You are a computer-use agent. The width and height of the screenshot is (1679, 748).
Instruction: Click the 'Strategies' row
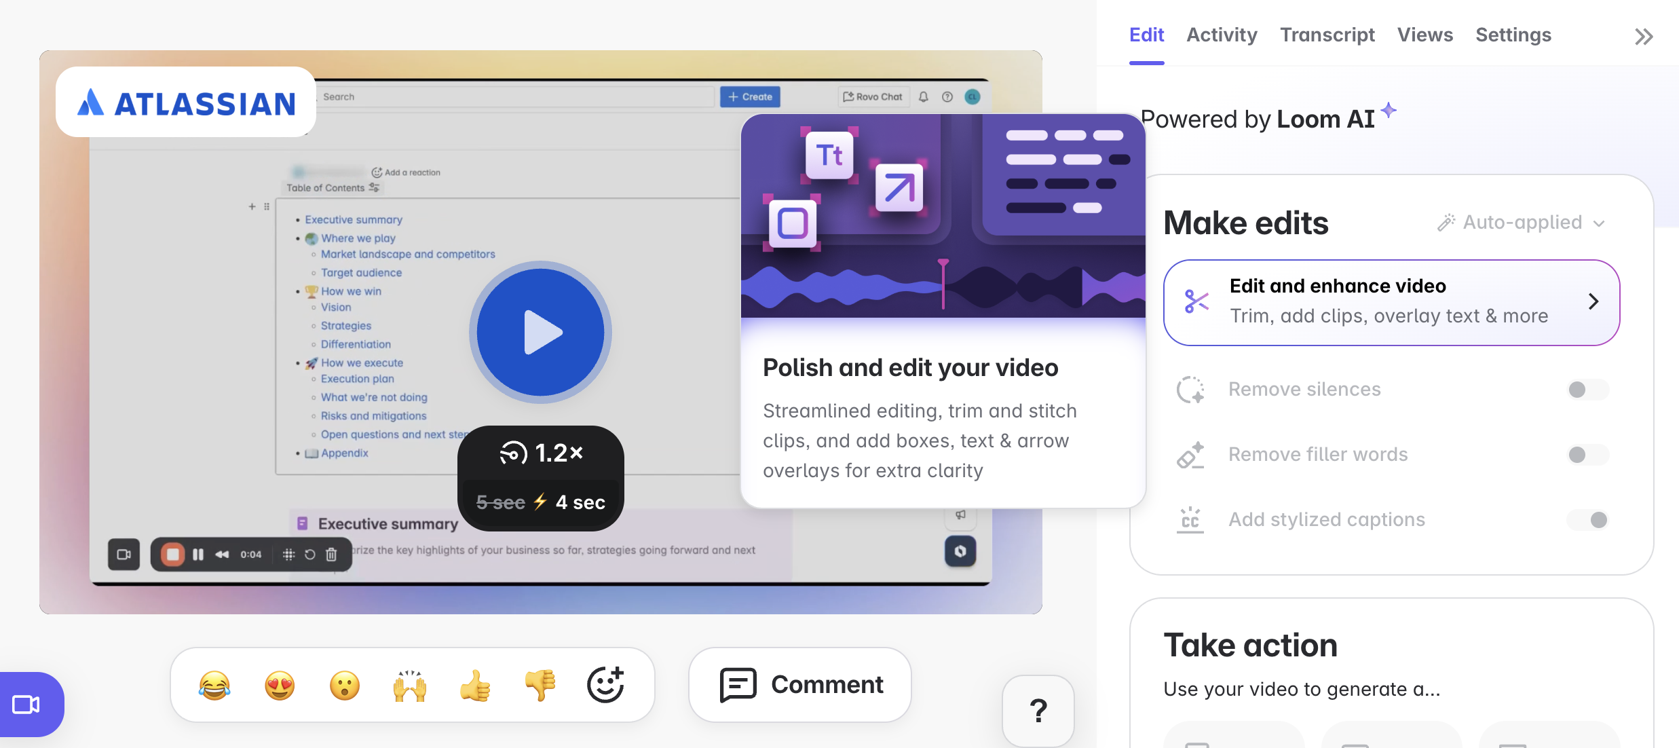click(345, 326)
